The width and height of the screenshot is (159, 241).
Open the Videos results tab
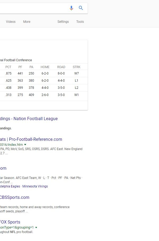[11, 22]
